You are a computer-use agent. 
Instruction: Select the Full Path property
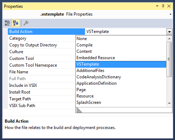tap(42, 79)
